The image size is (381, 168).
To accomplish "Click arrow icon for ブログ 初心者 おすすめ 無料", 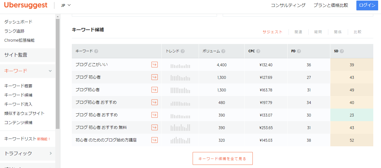I will (155, 128).
